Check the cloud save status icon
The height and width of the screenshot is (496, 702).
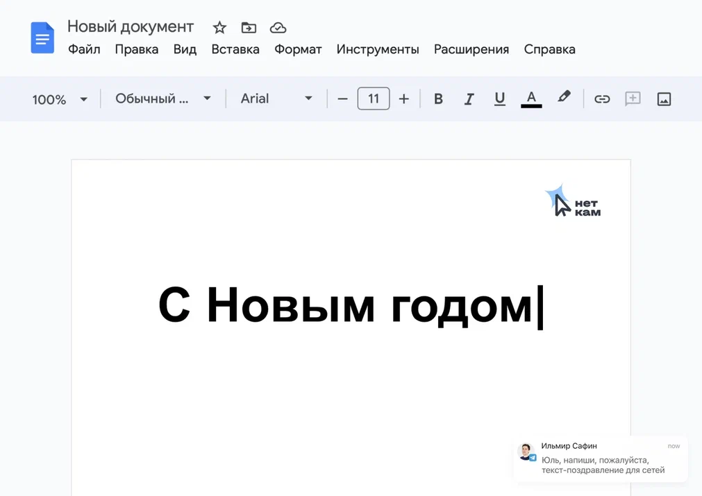[x=278, y=28]
